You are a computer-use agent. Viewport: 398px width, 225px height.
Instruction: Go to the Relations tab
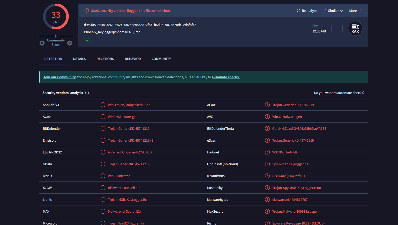pos(105,59)
